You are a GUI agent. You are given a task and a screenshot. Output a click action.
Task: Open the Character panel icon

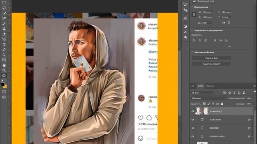[x=186, y=32]
